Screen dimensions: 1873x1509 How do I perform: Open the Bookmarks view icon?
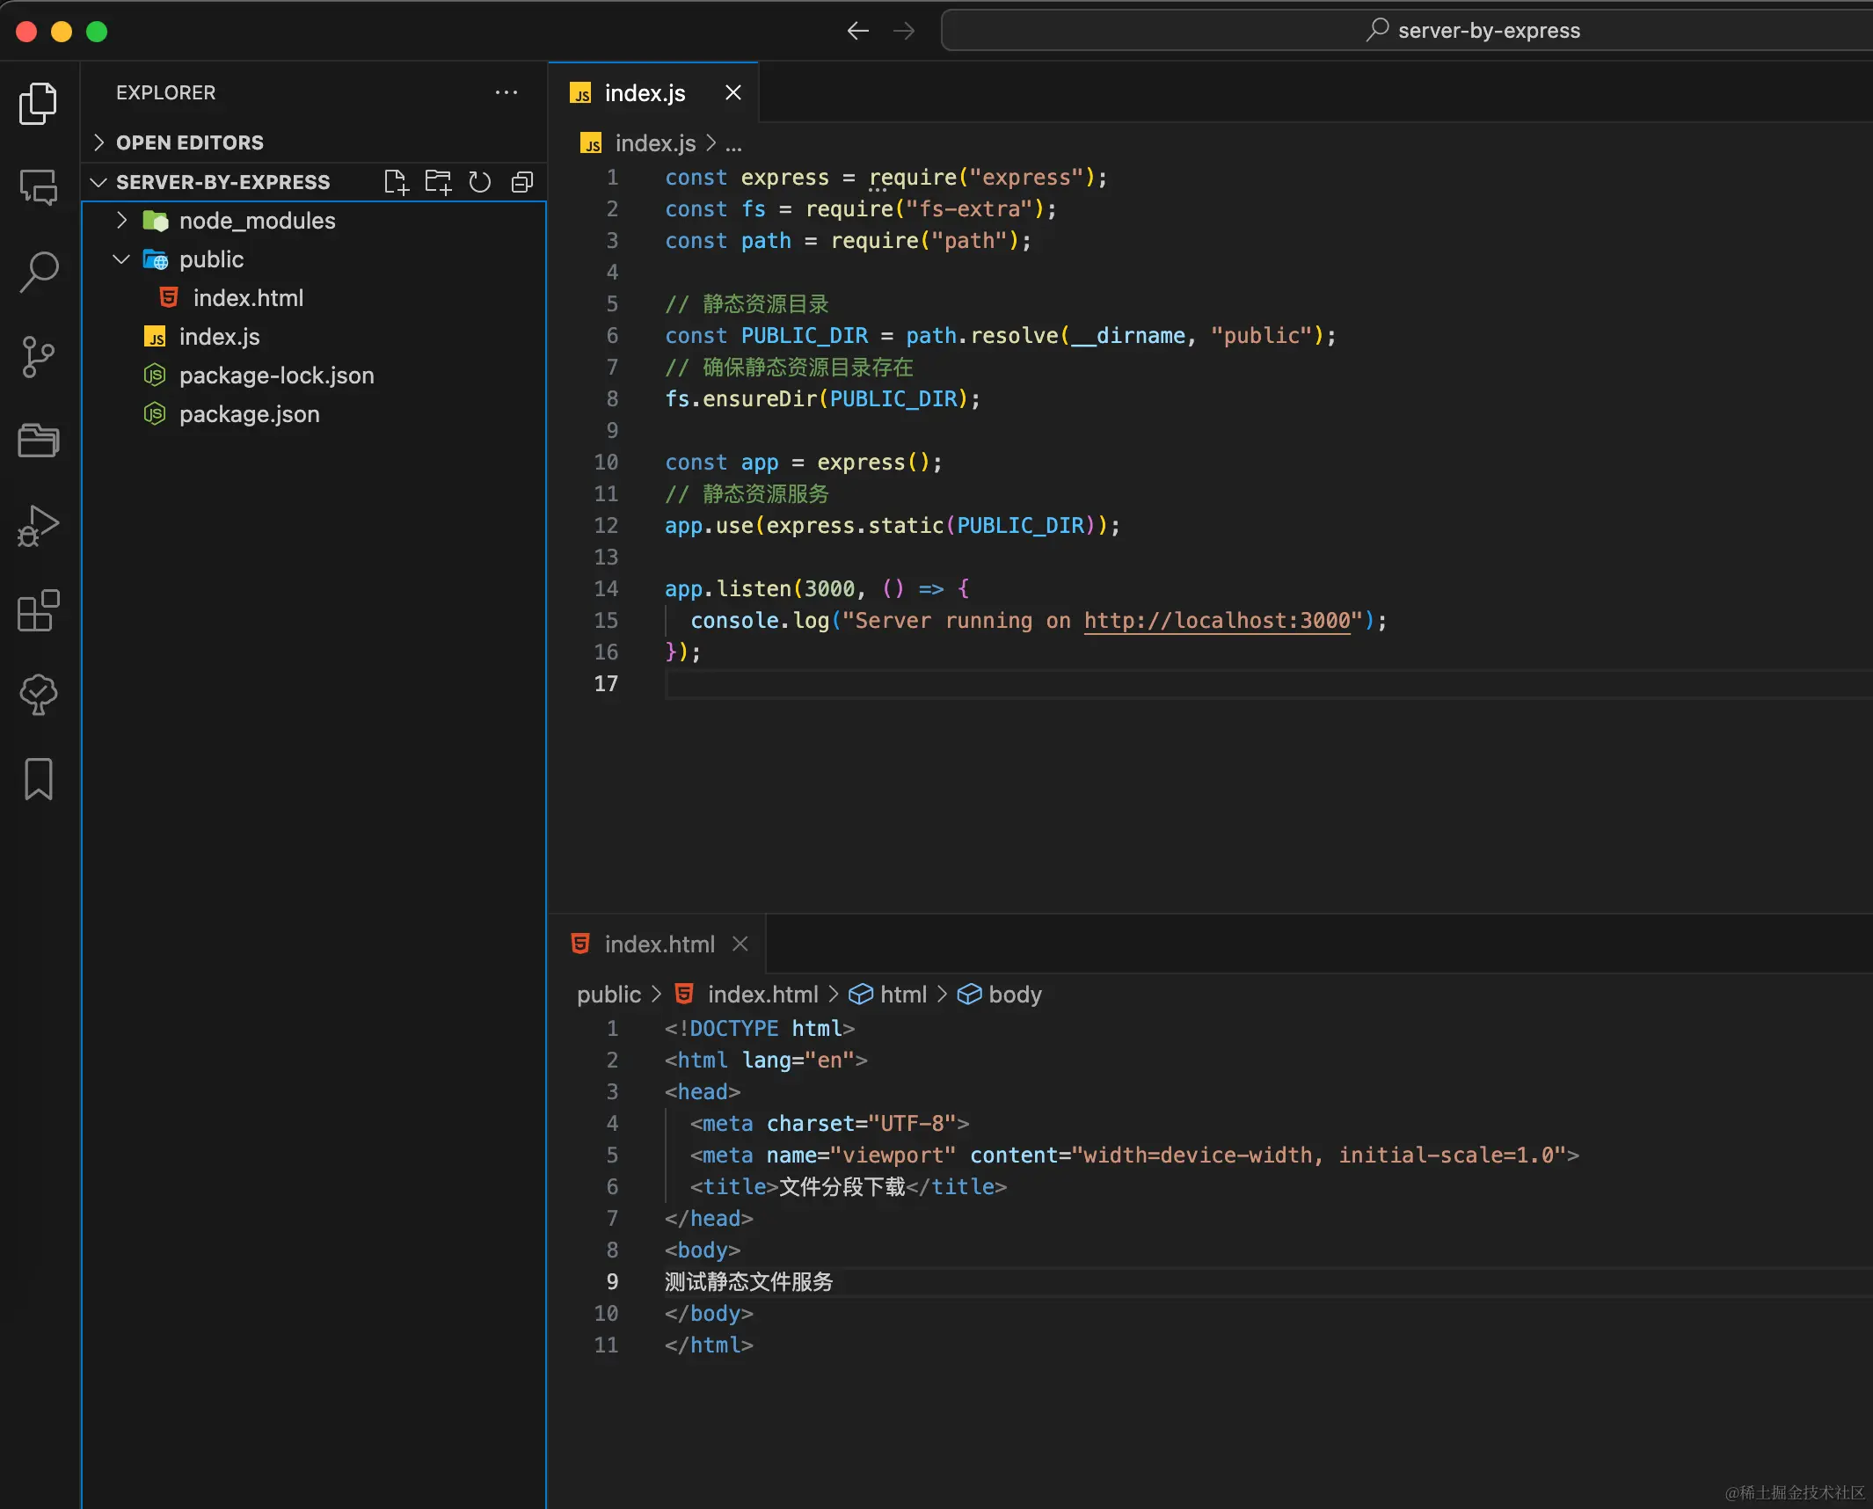[x=39, y=778]
